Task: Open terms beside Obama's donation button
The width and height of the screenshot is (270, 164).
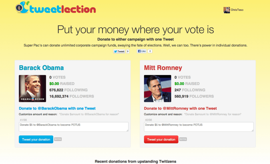Action: tap(58, 139)
